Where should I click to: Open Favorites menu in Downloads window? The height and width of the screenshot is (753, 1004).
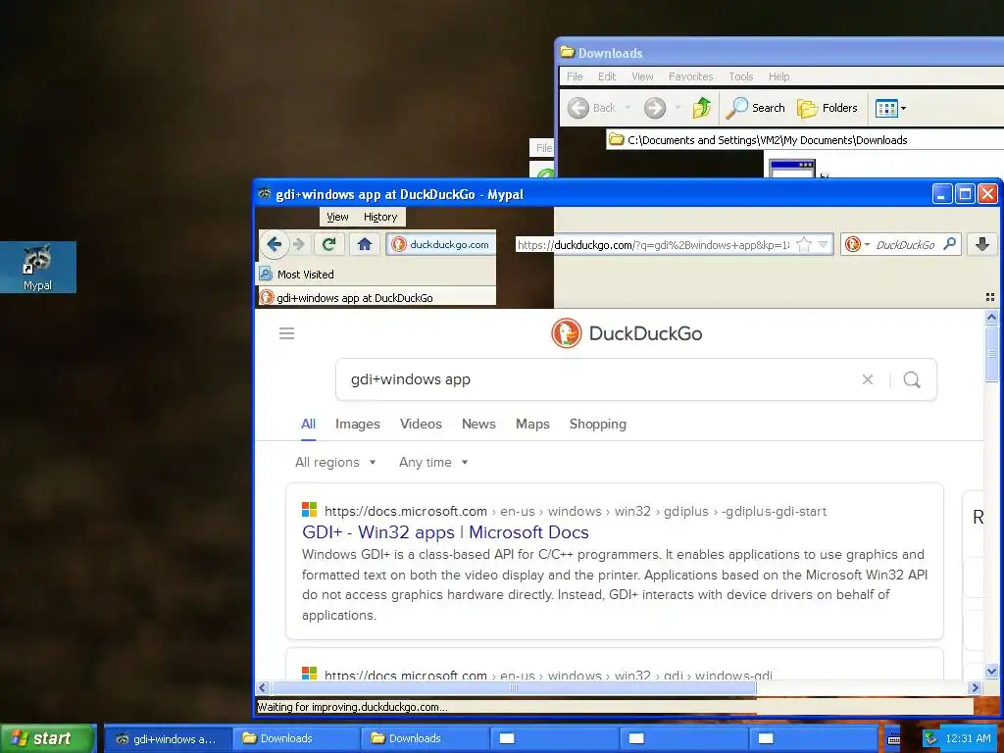(x=690, y=76)
